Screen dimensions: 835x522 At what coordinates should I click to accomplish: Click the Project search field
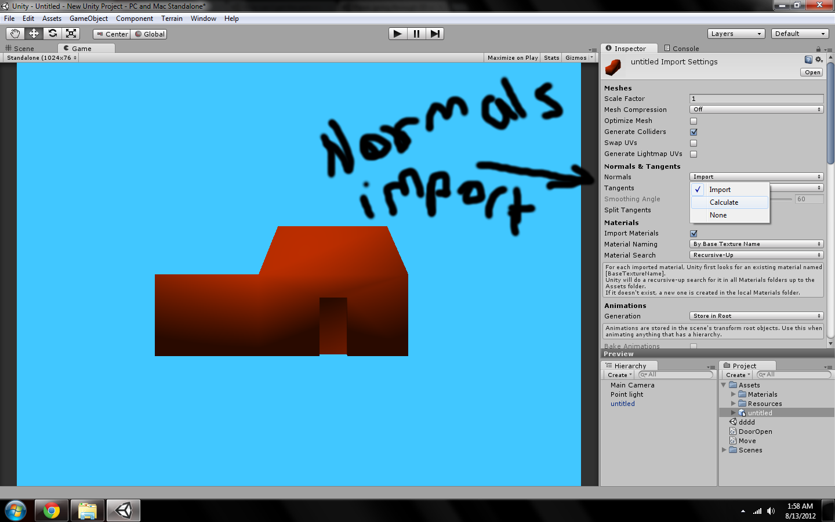(x=794, y=375)
